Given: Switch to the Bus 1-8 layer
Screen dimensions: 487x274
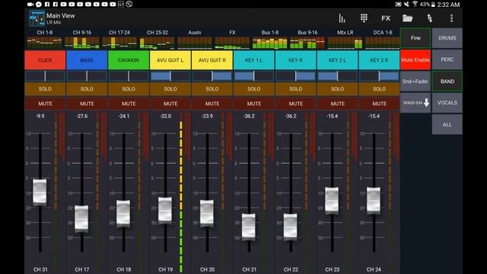Looking at the screenshot, I should tap(270, 39).
